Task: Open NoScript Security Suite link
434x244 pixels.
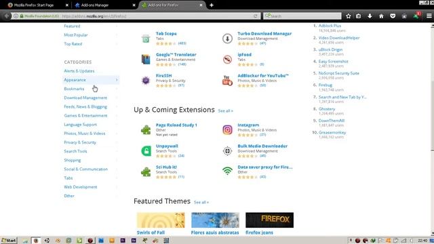Action: click(339, 73)
